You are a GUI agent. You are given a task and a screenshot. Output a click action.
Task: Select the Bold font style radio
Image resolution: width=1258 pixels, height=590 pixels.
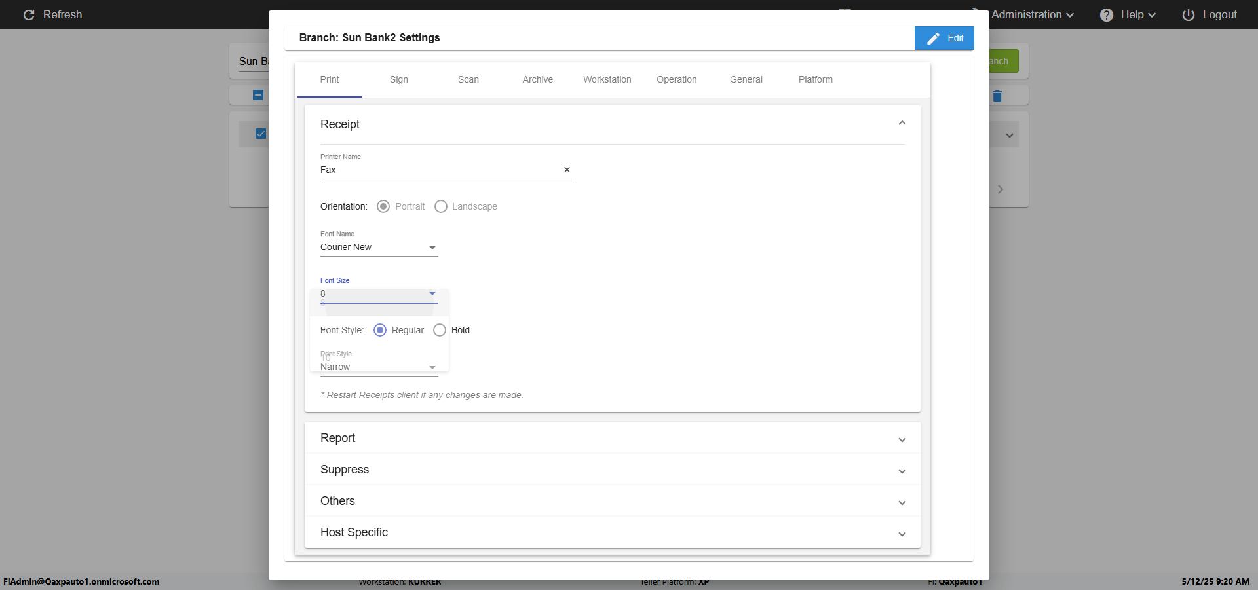(440, 330)
